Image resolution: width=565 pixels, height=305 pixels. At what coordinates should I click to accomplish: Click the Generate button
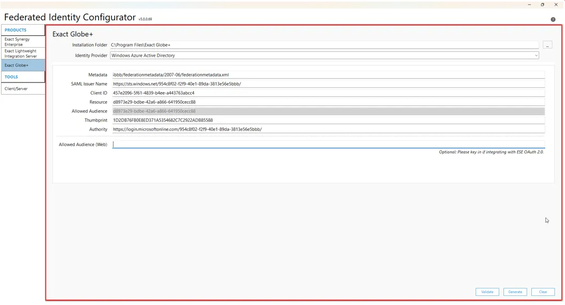tap(515, 292)
